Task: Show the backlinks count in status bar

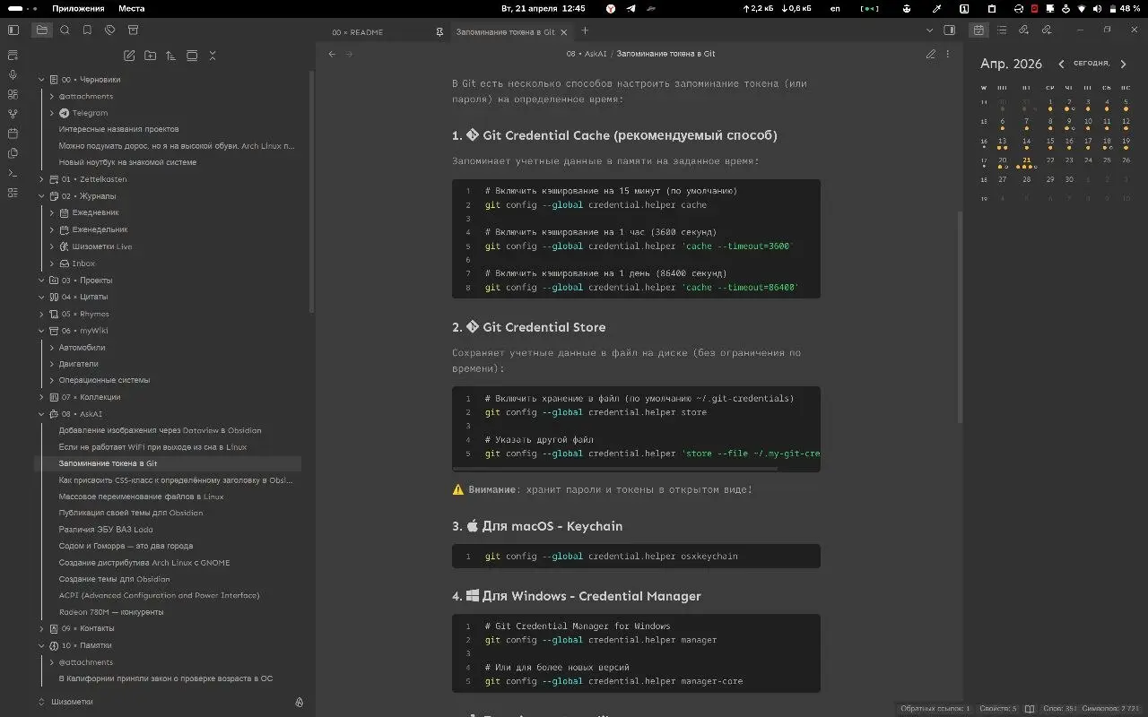Action: tap(935, 709)
